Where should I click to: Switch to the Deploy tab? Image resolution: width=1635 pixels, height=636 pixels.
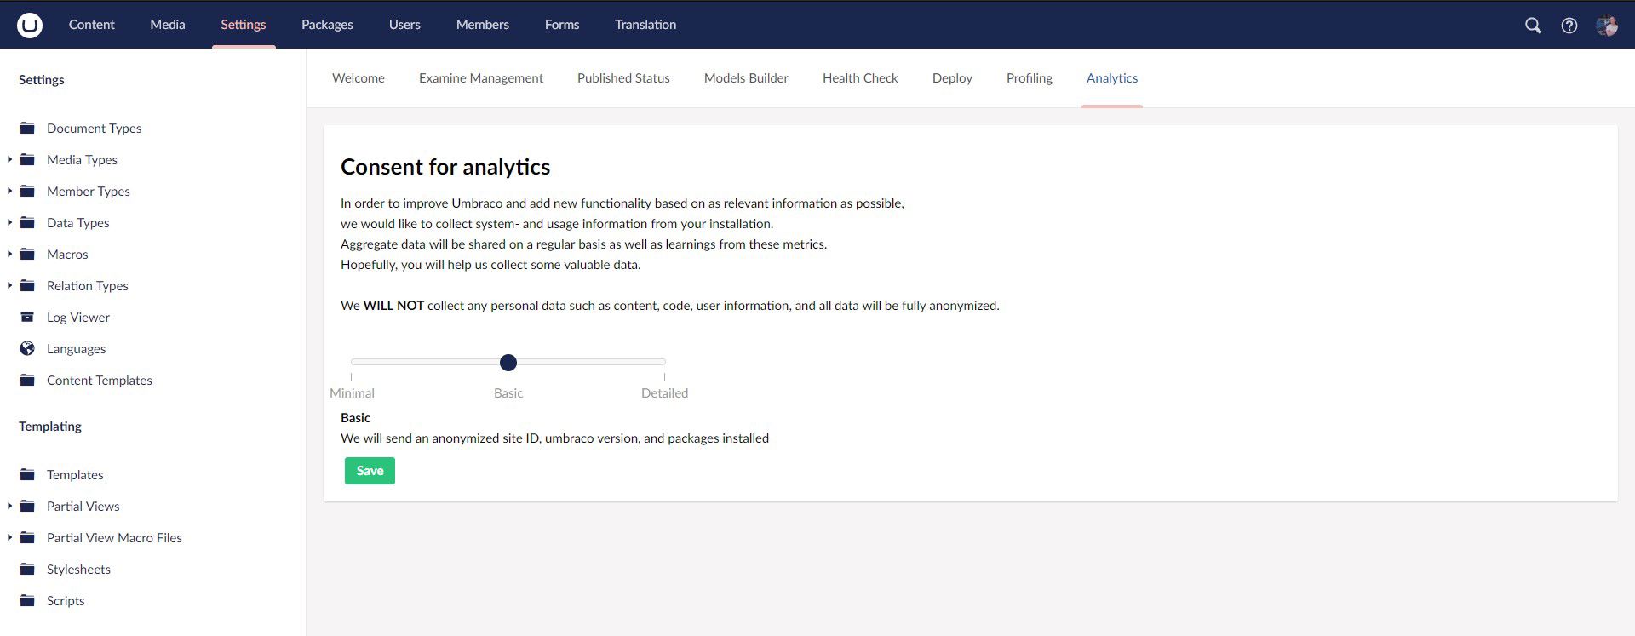coord(952,78)
